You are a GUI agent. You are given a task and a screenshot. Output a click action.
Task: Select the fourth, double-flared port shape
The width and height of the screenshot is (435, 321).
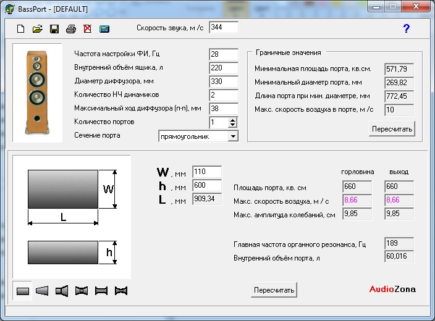point(82,291)
